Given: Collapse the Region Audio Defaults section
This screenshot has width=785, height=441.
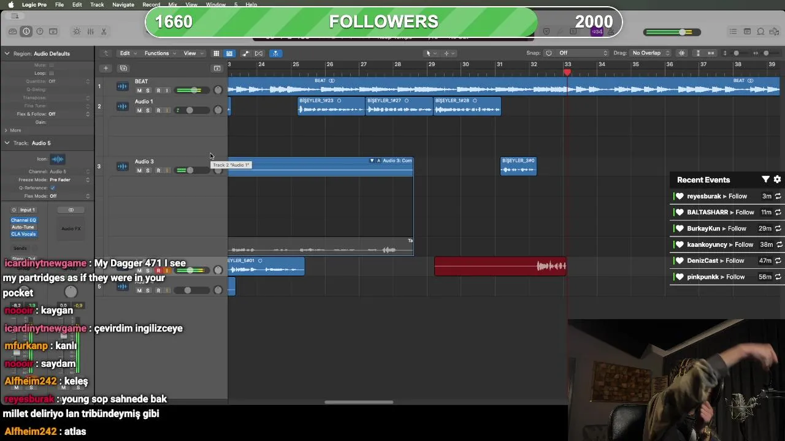Looking at the screenshot, I should (x=7, y=53).
